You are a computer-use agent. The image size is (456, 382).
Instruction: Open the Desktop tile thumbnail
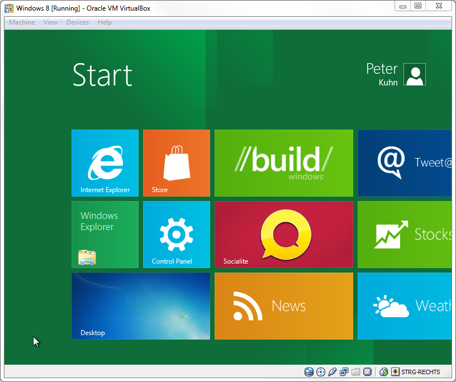click(x=141, y=306)
